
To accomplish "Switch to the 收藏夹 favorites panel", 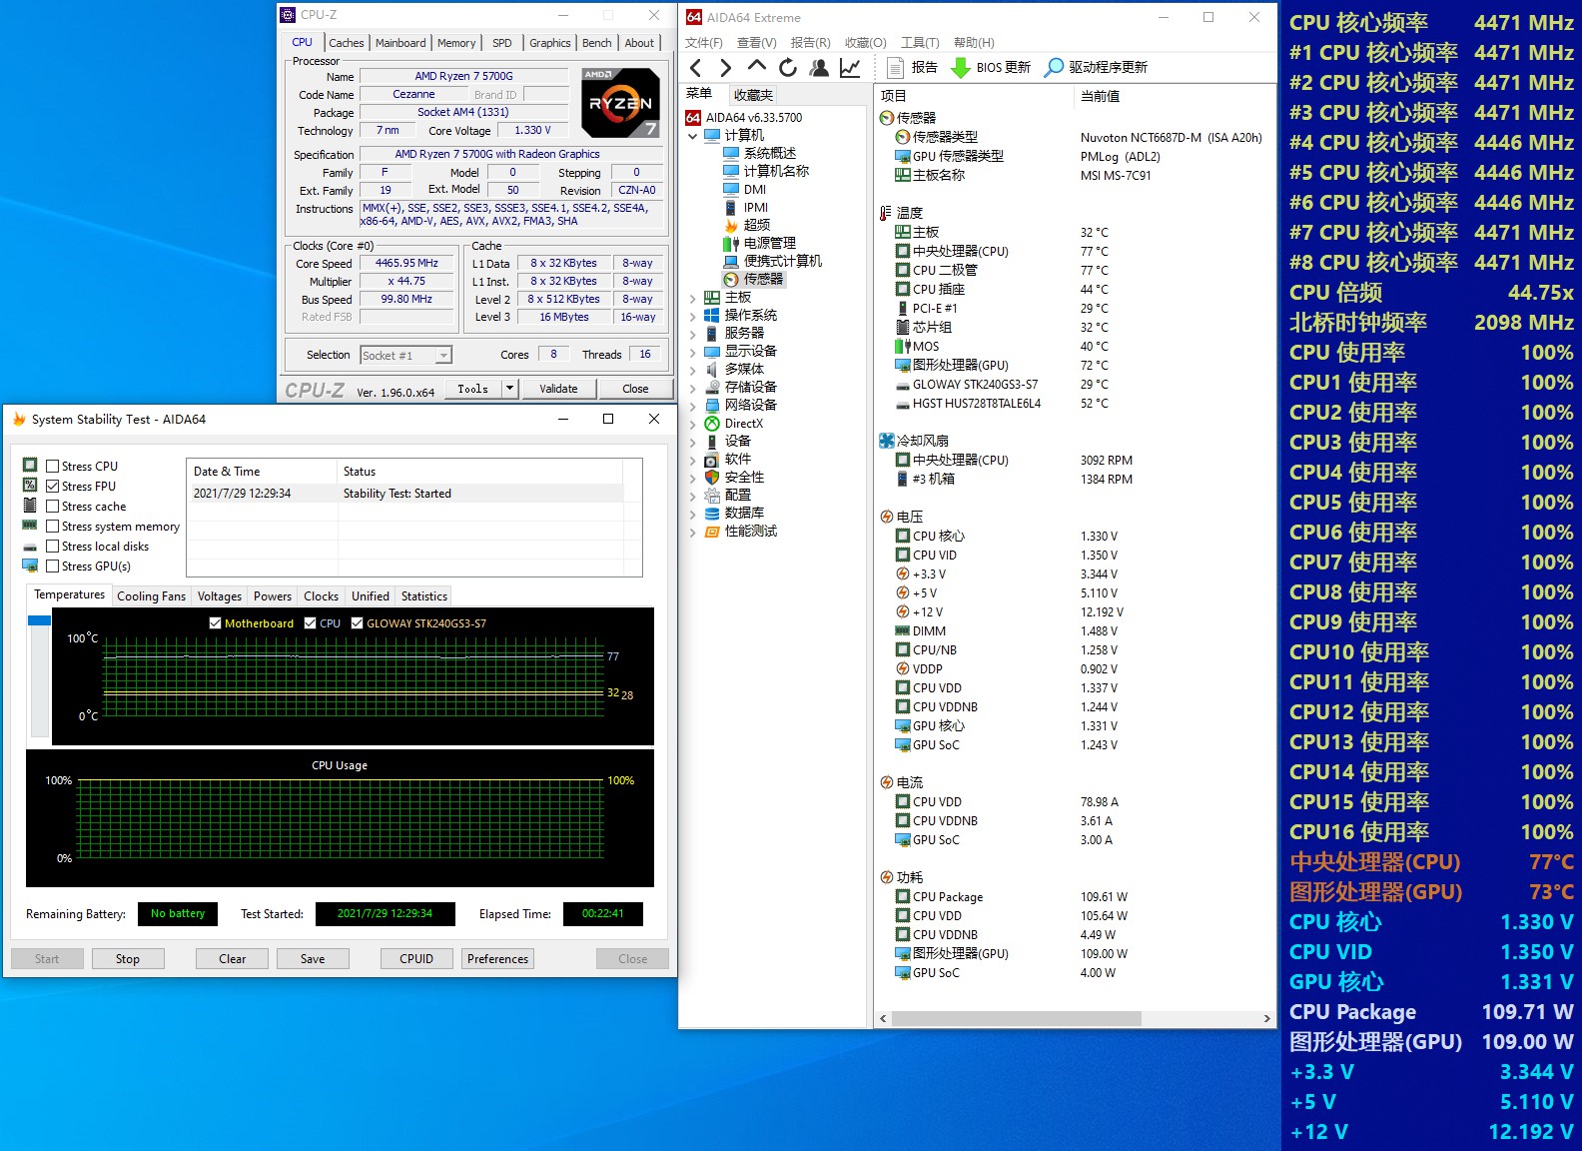I will (x=753, y=95).
